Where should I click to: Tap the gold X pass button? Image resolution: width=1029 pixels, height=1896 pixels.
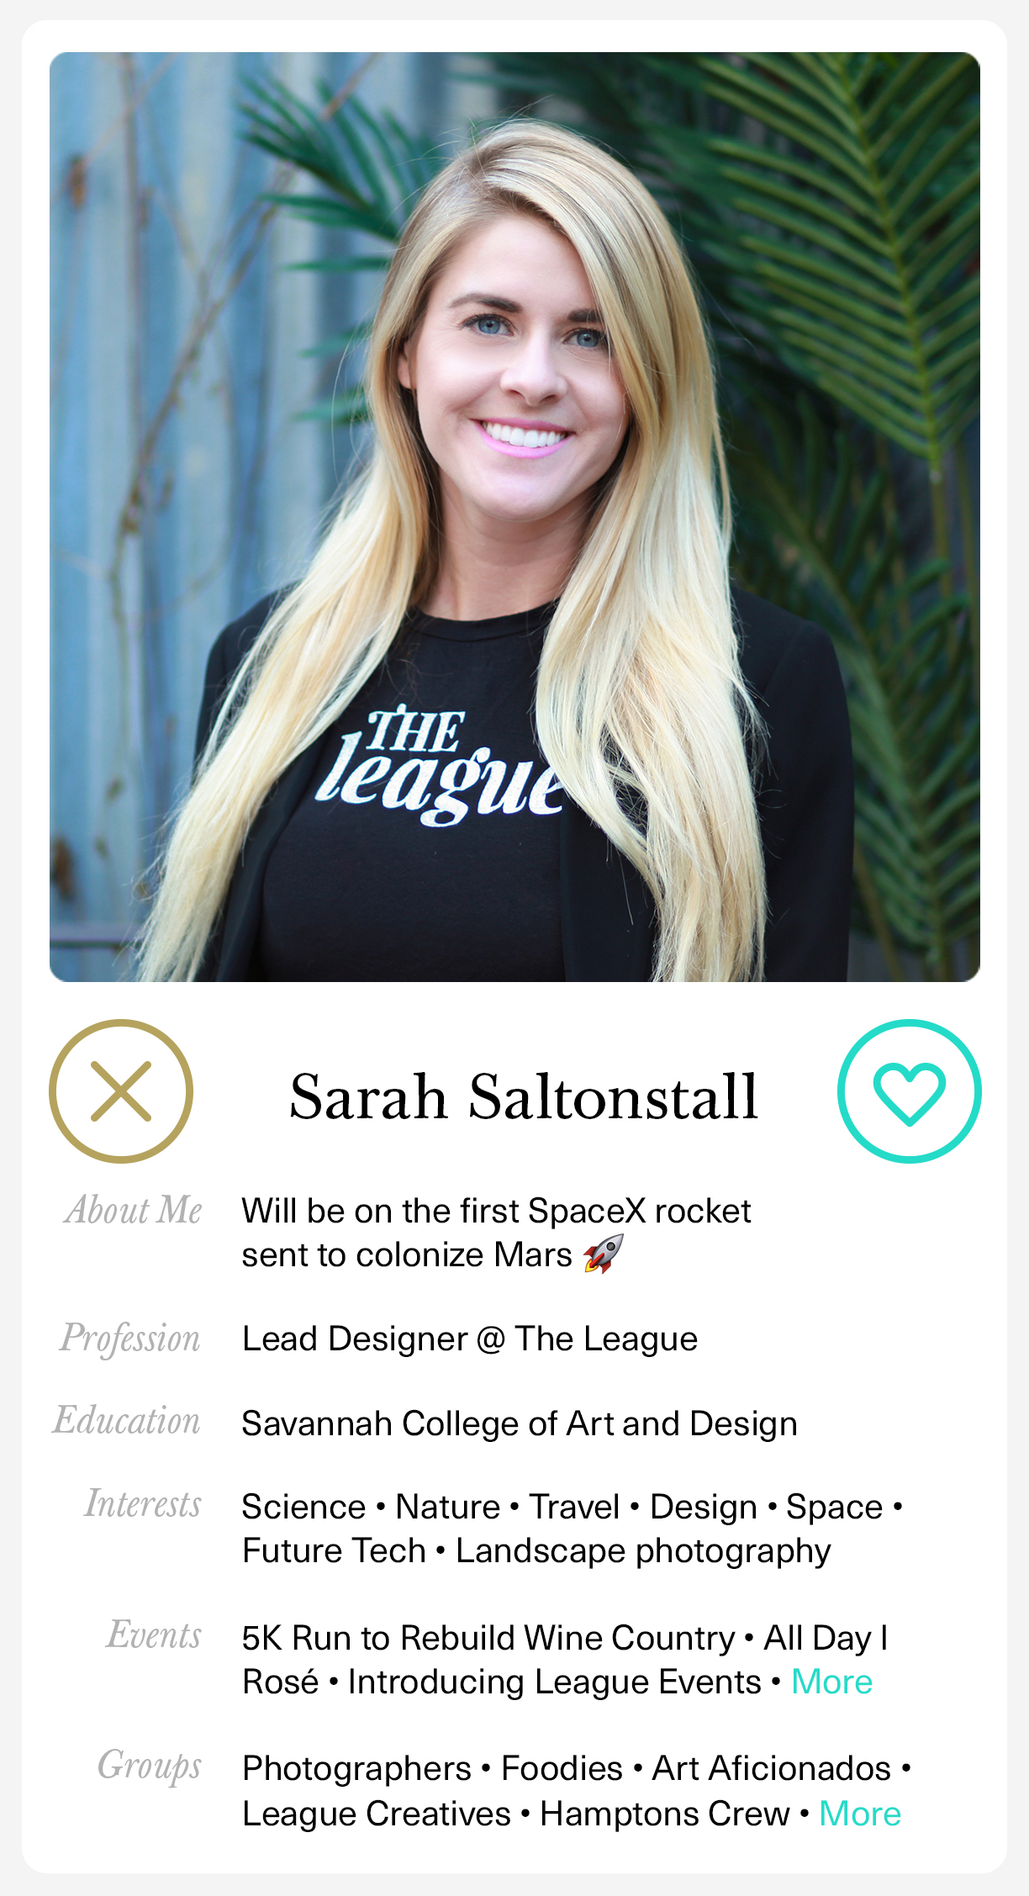[121, 1091]
